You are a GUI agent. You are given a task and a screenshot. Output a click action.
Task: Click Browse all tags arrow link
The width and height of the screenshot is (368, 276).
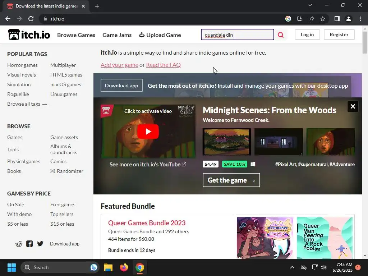point(27,104)
